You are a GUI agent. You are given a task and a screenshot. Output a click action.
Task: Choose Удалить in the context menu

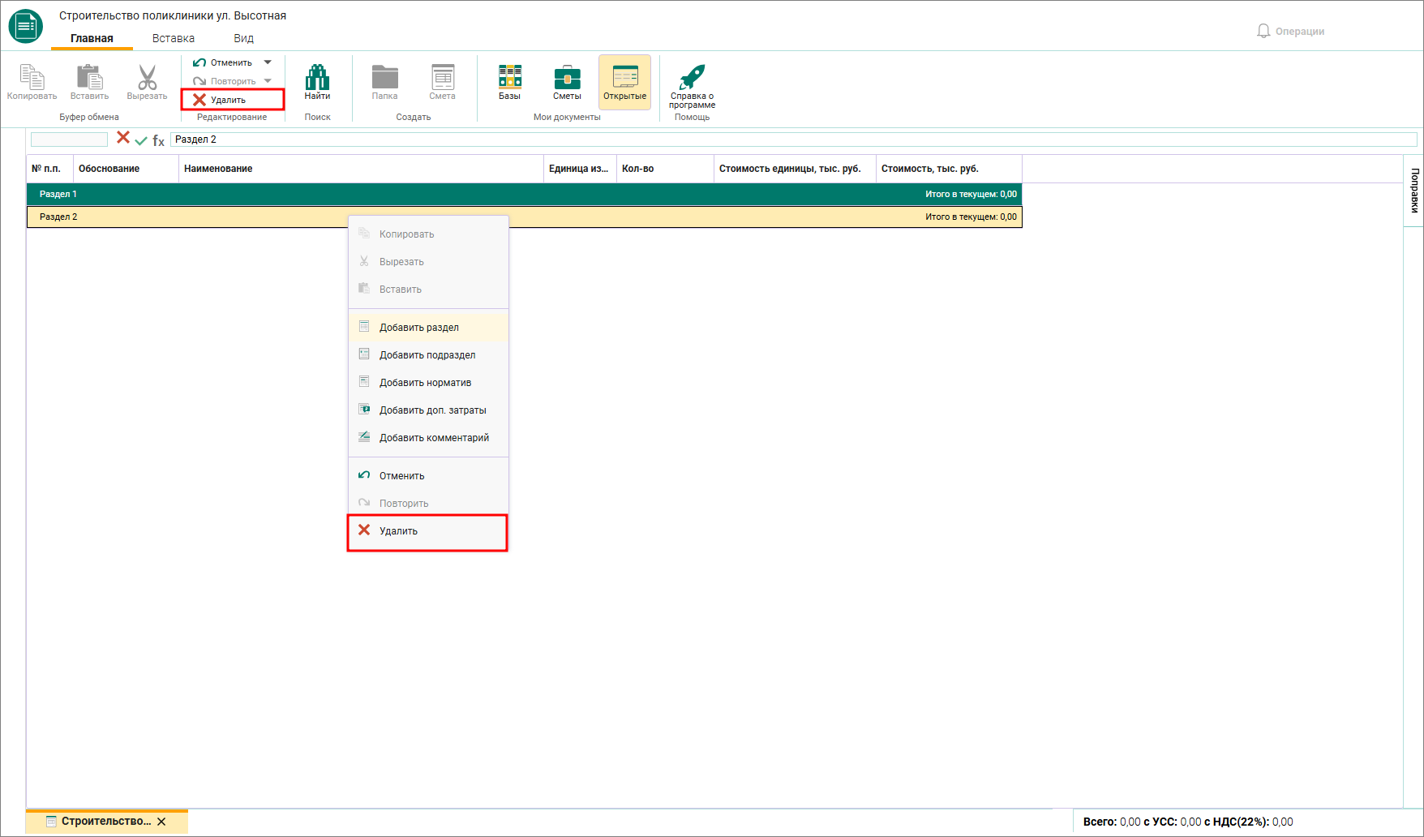pos(428,531)
